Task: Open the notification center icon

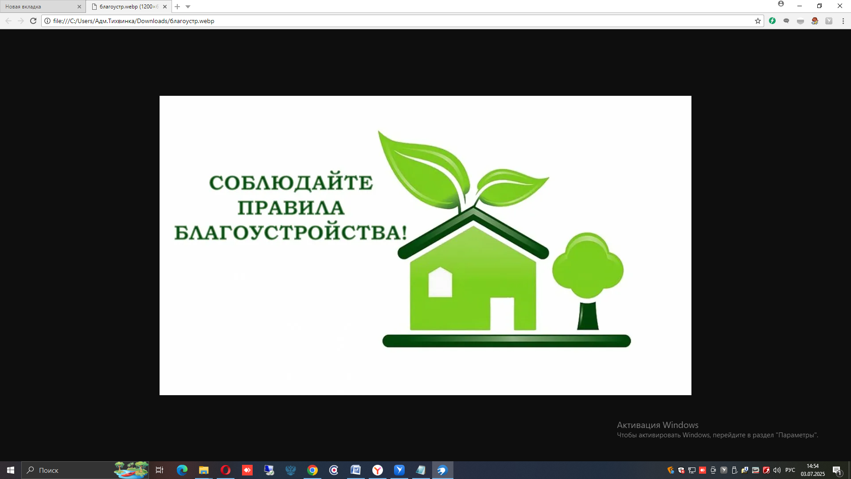Action: click(837, 470)
